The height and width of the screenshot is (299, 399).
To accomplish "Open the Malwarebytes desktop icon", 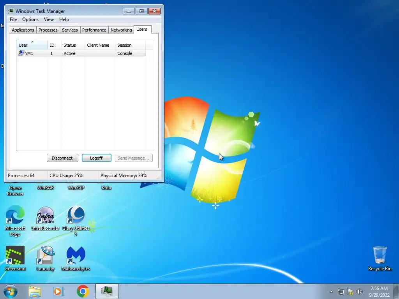I will point(76,259).
